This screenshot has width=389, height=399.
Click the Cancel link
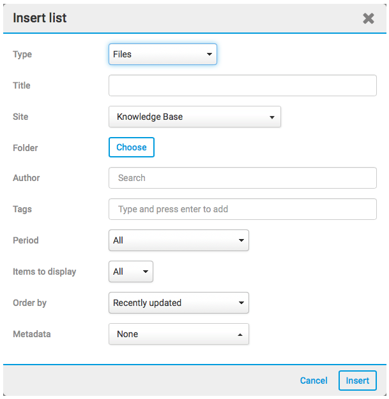314,381
